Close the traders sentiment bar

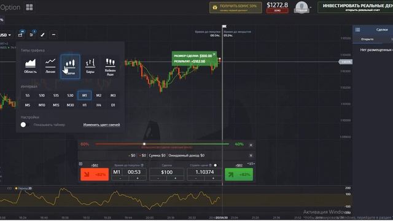coord(251,145)
